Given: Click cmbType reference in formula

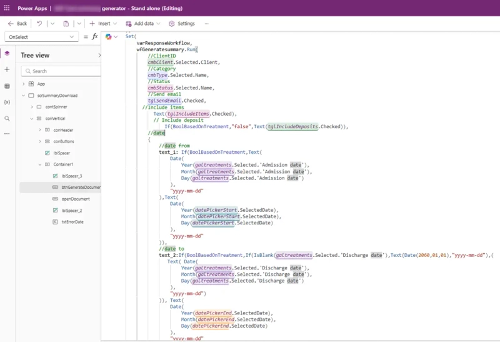Looking at the screenshot, I should coord(157,75).
